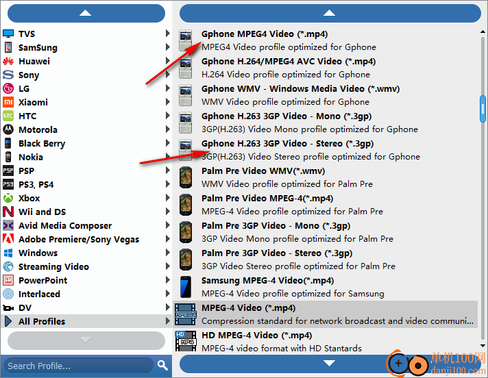Click the PSP logo icon
This screenshot has height=378, width=488.
(x=8, y=171)
